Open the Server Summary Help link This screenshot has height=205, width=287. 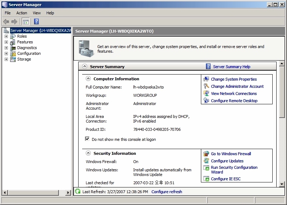pyautogui.click(x=231, y=67)
